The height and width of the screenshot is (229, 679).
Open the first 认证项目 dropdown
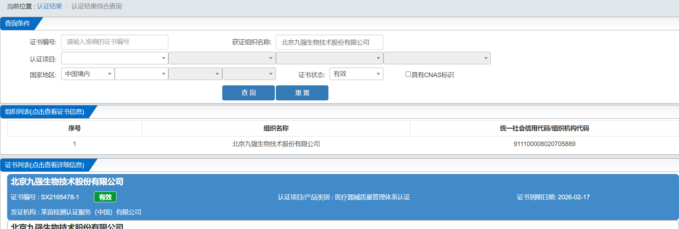tap(115, 58)
